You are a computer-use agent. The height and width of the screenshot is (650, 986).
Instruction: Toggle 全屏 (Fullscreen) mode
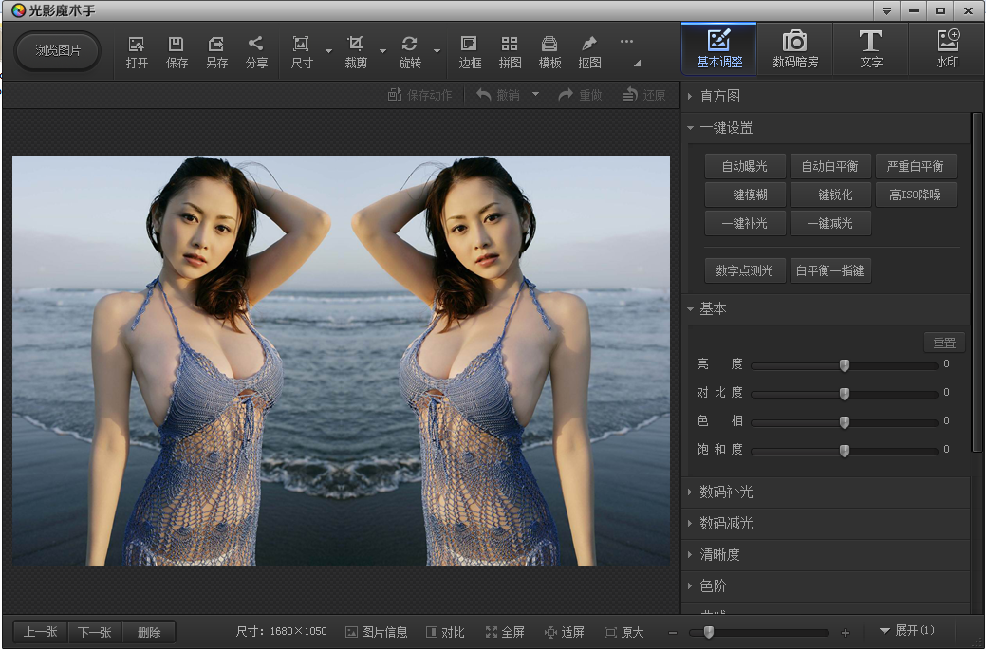(x=505, y=632)
